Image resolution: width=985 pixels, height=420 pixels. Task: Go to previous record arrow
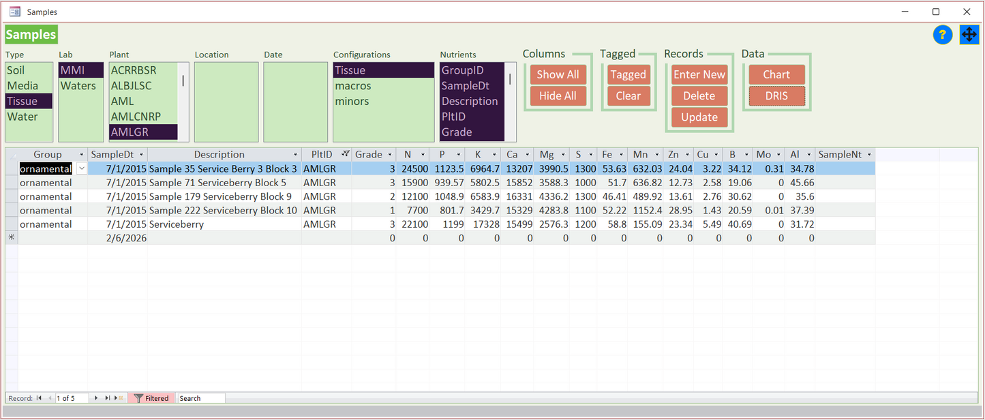click(x=49, y=398)
